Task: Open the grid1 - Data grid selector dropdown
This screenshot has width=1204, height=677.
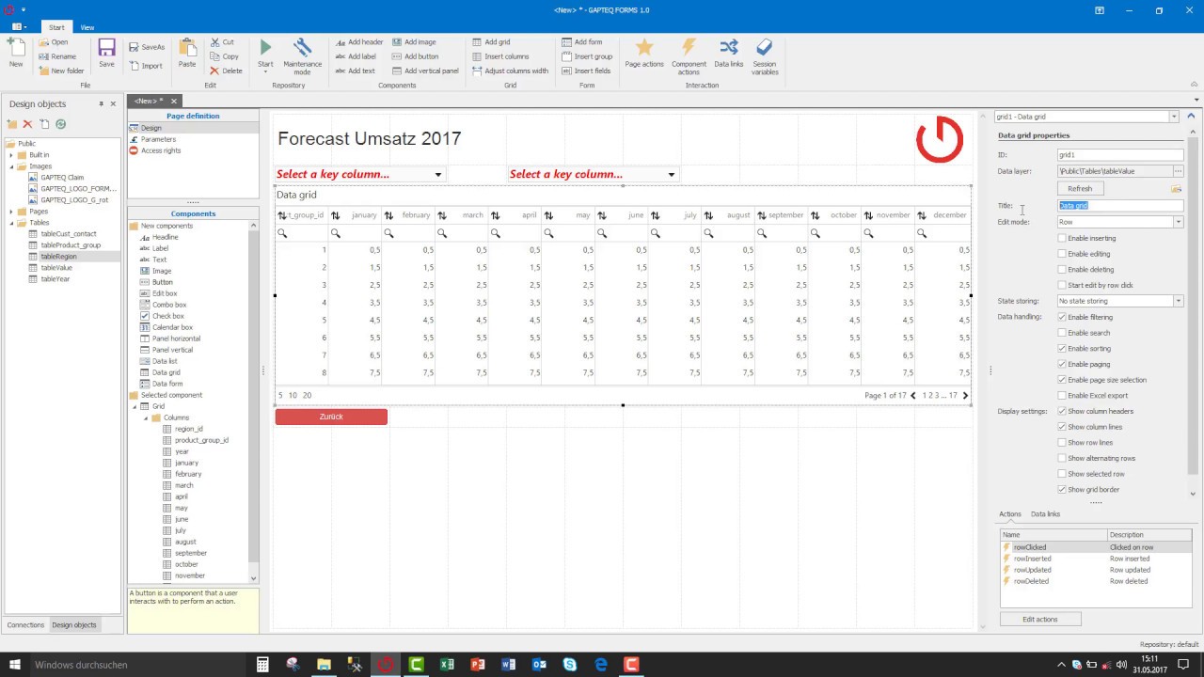Action: pyautogui.click(x=1174, y=117)
